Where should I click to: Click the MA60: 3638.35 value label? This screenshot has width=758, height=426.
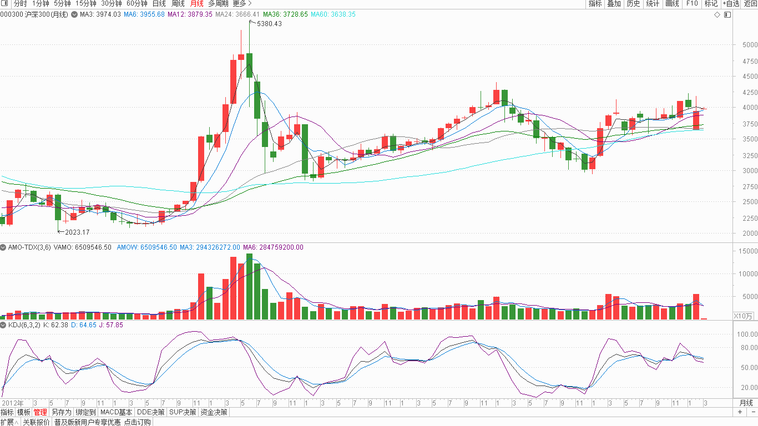click(x=333, y=14)
